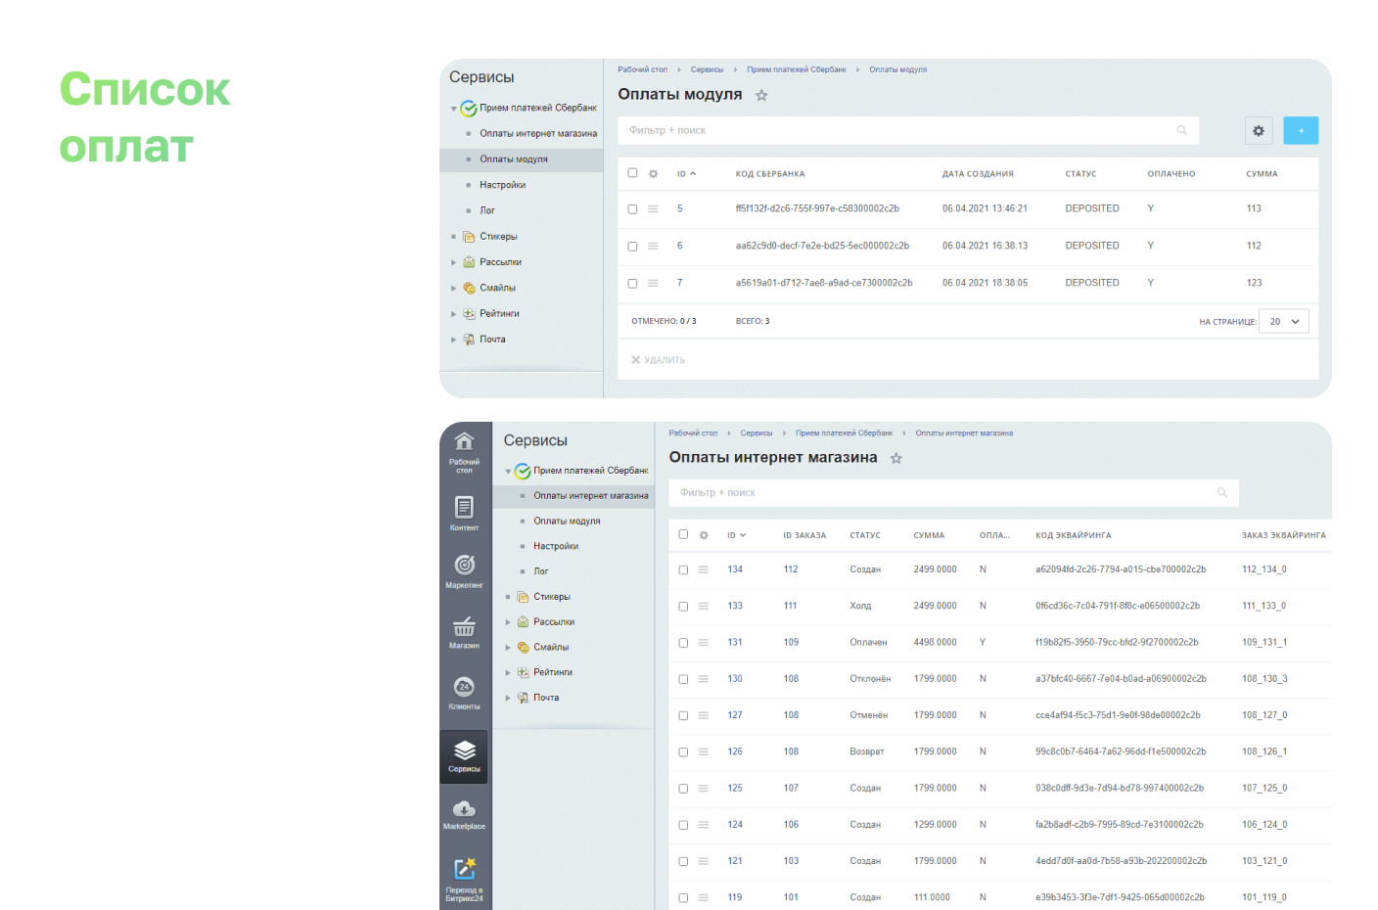Viewport: 1378px width, 910px height.
Task: Open Настройки in upper Сервисы tree
Action: tap(502, 185)
